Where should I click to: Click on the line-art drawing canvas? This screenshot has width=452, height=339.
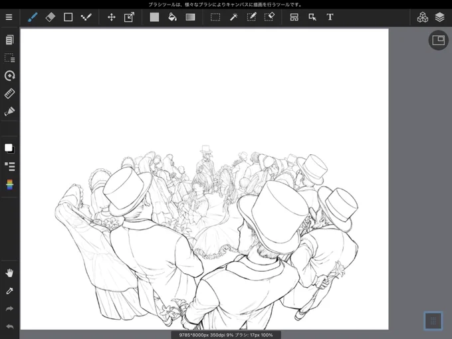(204, 179)
